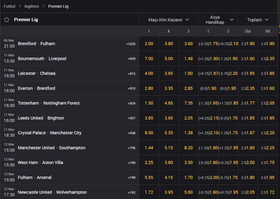Open the Everton - Brentford match

point(36,88)
